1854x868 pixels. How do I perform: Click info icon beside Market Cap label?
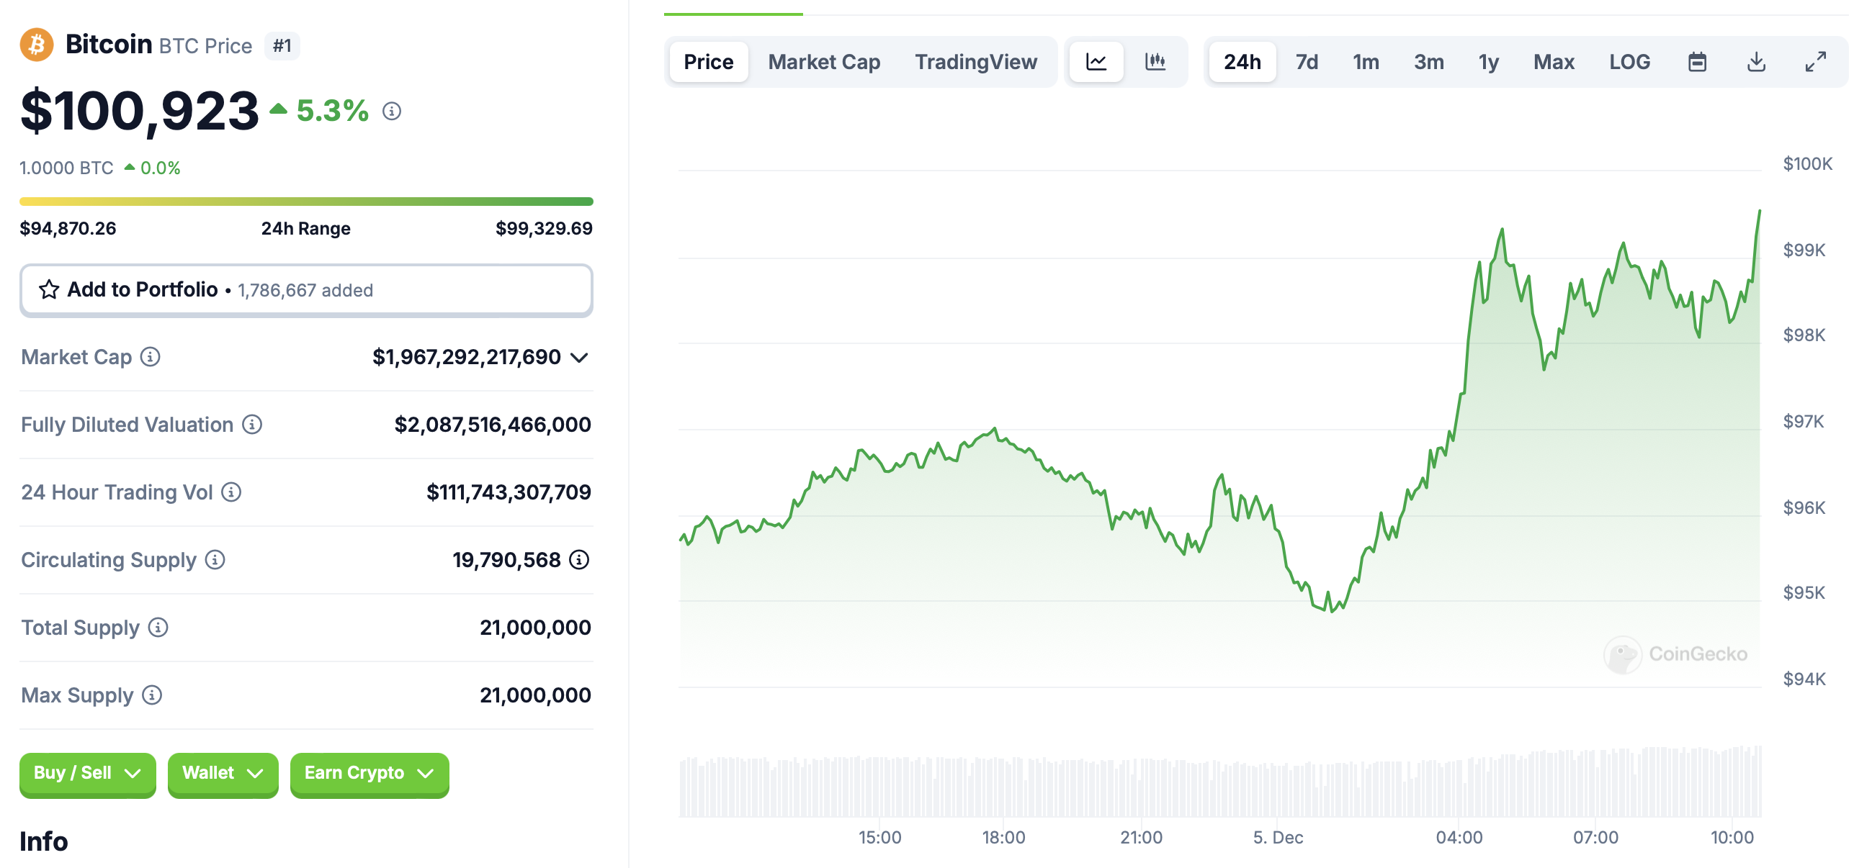tap(150, 357)
